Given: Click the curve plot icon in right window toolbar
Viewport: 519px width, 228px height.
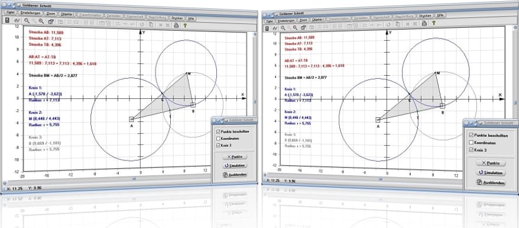Looking at the screenshot, I should (x=275, y=28).
